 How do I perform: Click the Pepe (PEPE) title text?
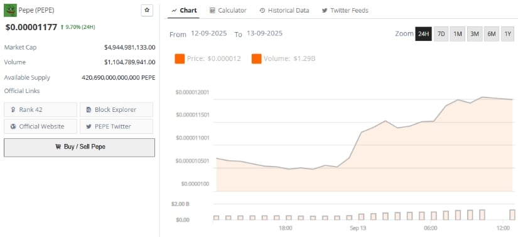pos(36,10)
